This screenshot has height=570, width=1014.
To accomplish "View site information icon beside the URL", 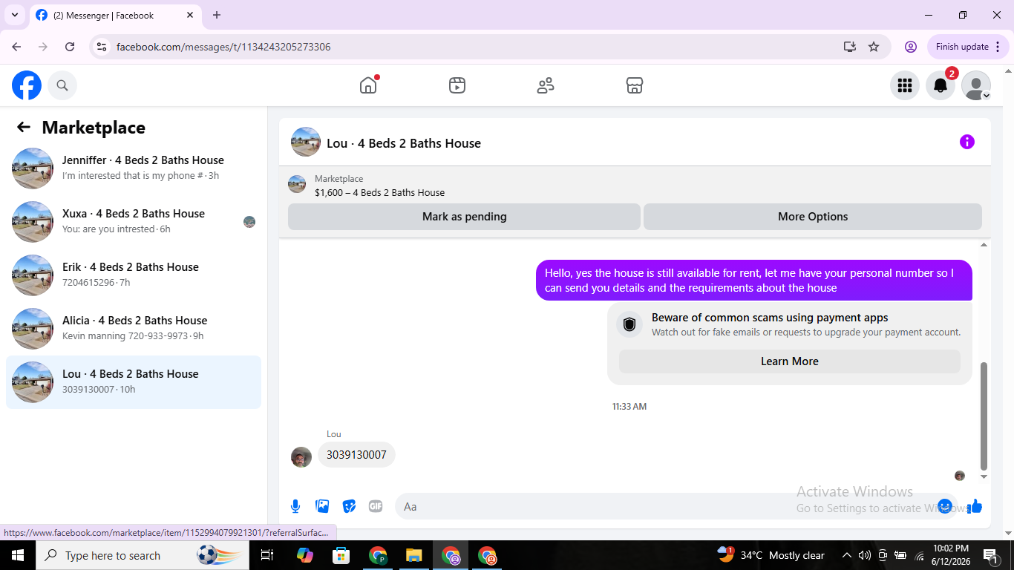I will pyautogui.click(x=102, y=47).
